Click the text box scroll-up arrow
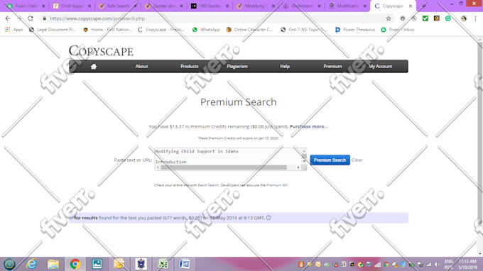 click(x=304, y=151)
